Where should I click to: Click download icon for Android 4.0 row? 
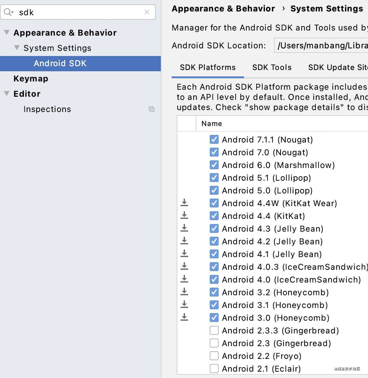coord(184,279)
